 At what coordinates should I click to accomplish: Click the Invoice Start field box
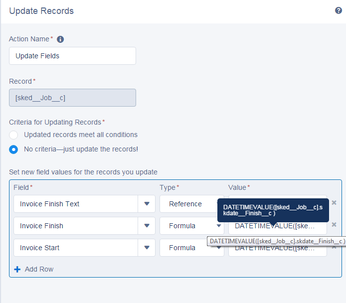tap(76, 248)
